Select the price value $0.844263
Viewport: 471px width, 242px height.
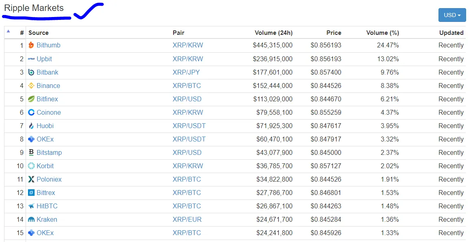point(326,206)
